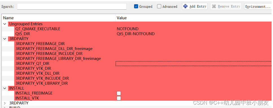Image resolution: width=273 pixels, height=108 pixels.
Task: Click the plus icon on Add Entry
Action: pos(185,6)
